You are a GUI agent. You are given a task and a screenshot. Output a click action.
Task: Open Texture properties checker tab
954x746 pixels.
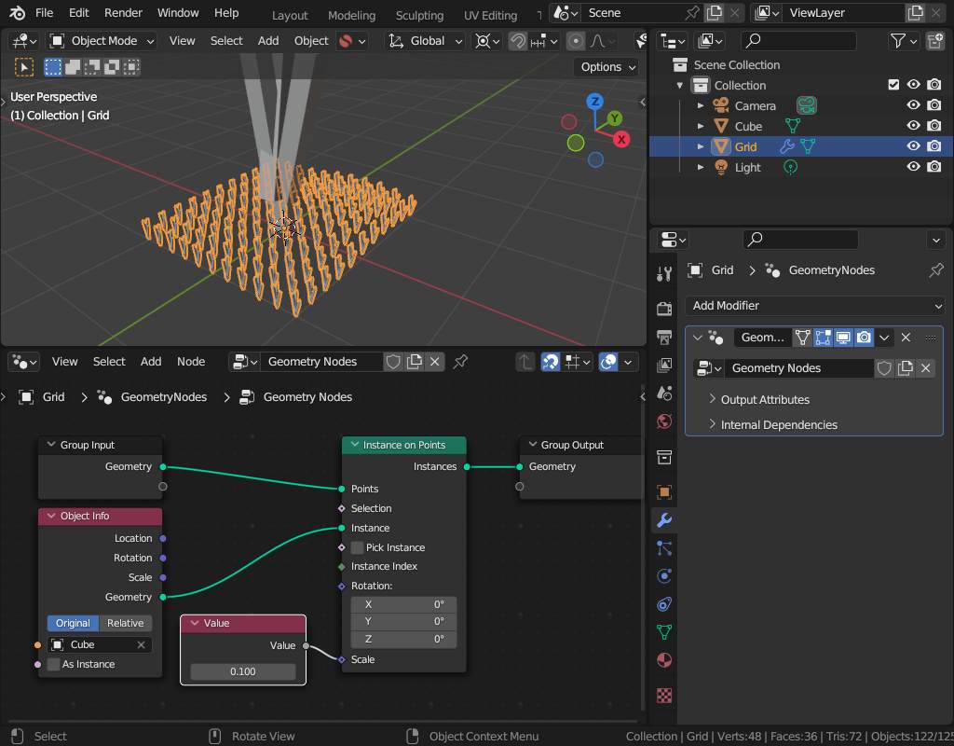663,695
